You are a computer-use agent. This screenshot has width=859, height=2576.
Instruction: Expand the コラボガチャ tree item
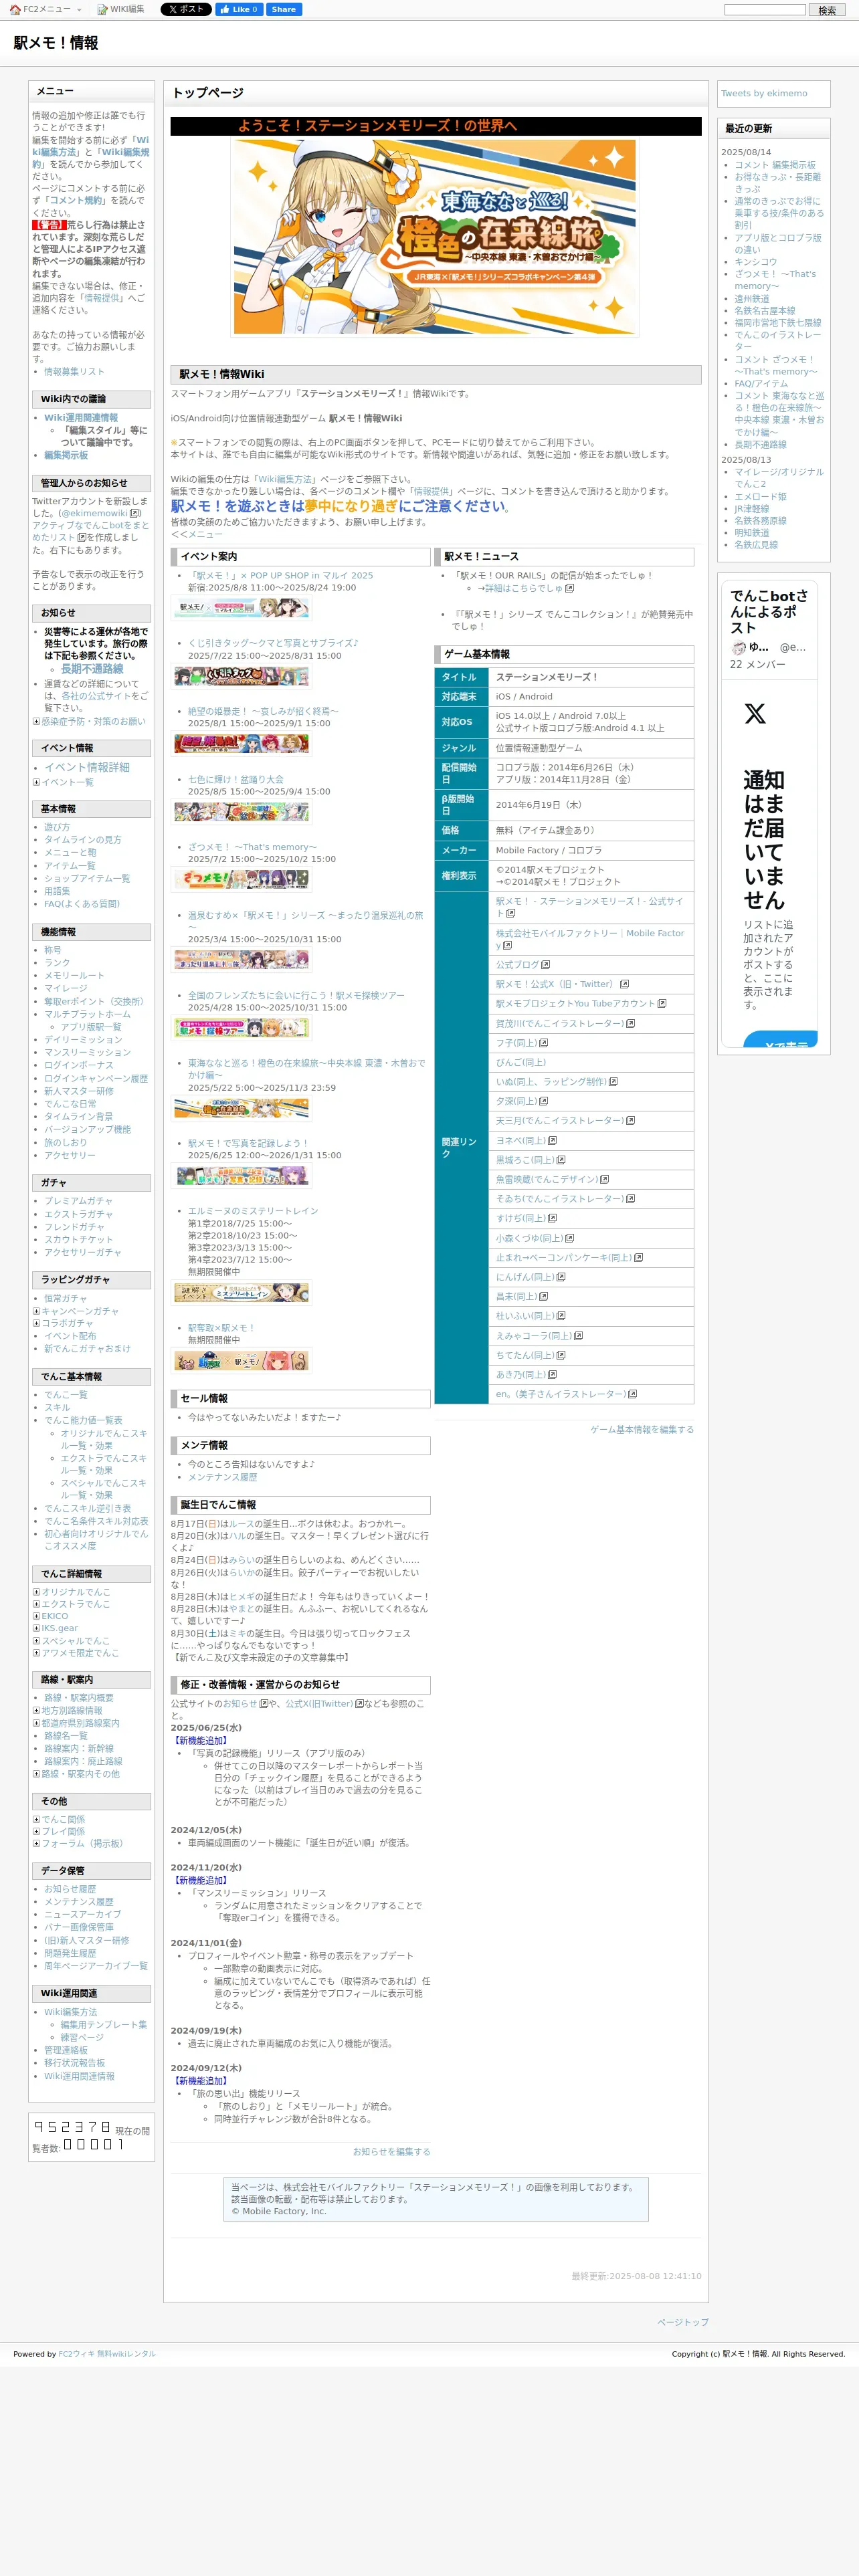click(36, 1323)
